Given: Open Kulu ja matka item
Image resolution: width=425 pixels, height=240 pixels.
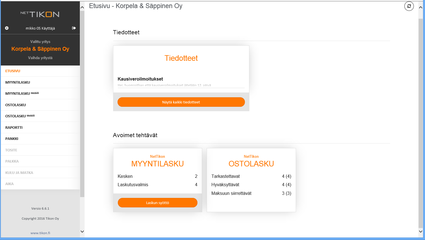Looking at the screenshot, I should point(40,173).
